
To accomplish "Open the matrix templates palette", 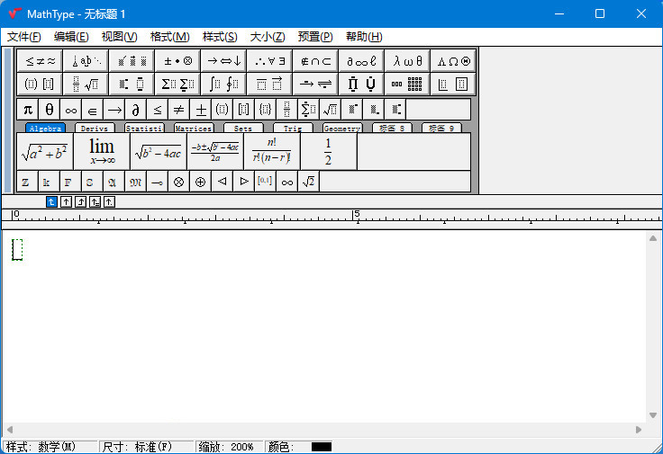I will click(x=407, y=84).
